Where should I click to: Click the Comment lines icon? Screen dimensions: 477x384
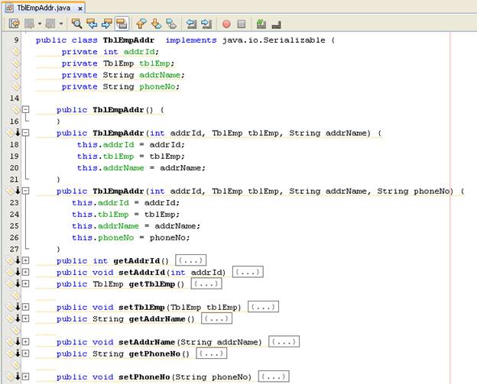[261, 24]
